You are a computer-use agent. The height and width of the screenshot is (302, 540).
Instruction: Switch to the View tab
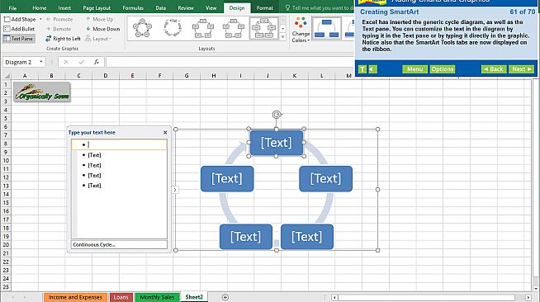pyautogui.click(x=211, y=8)
